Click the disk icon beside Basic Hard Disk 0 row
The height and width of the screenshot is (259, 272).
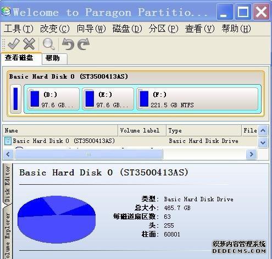[8, 141]
